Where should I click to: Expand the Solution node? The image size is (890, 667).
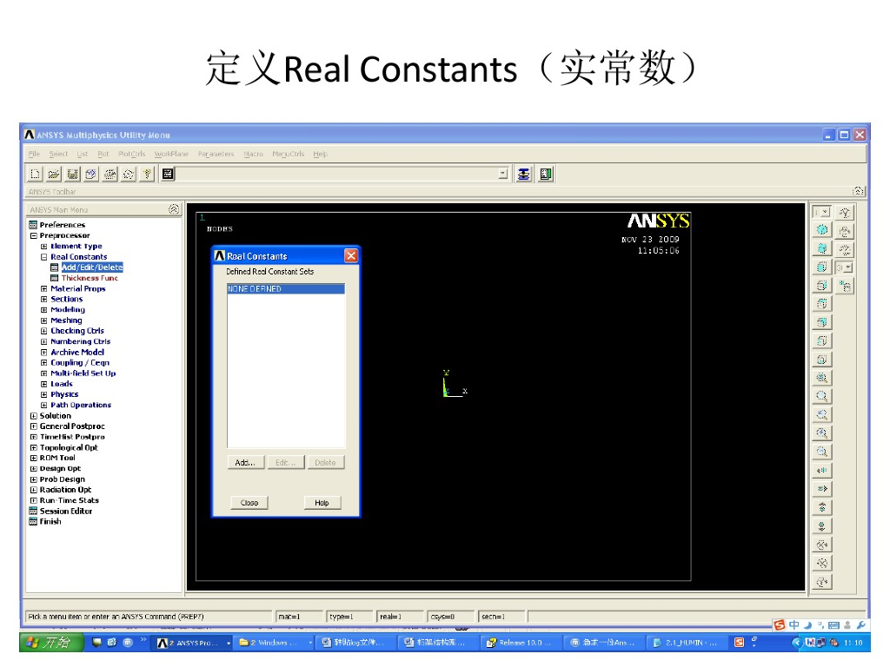click(x=34, y=416)
